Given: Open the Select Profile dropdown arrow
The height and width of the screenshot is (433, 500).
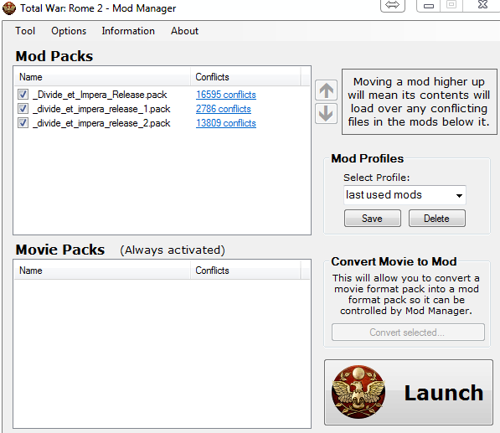Looking at the screenshot, I should [459, 195].
